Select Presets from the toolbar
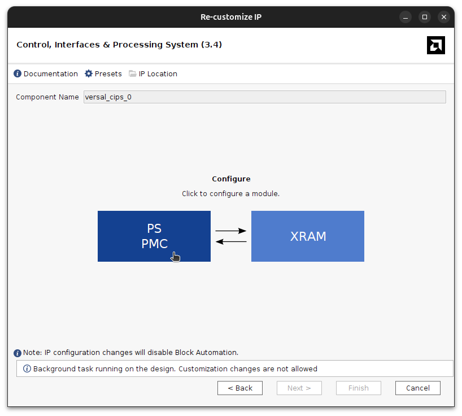462x416 pixels. (x=108, y=73)
